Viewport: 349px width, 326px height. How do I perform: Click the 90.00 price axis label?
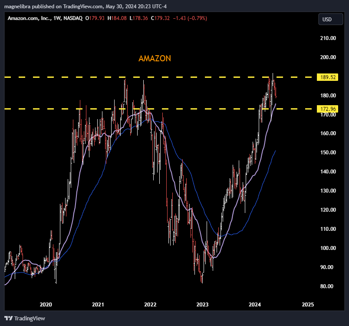click(327, 267)
